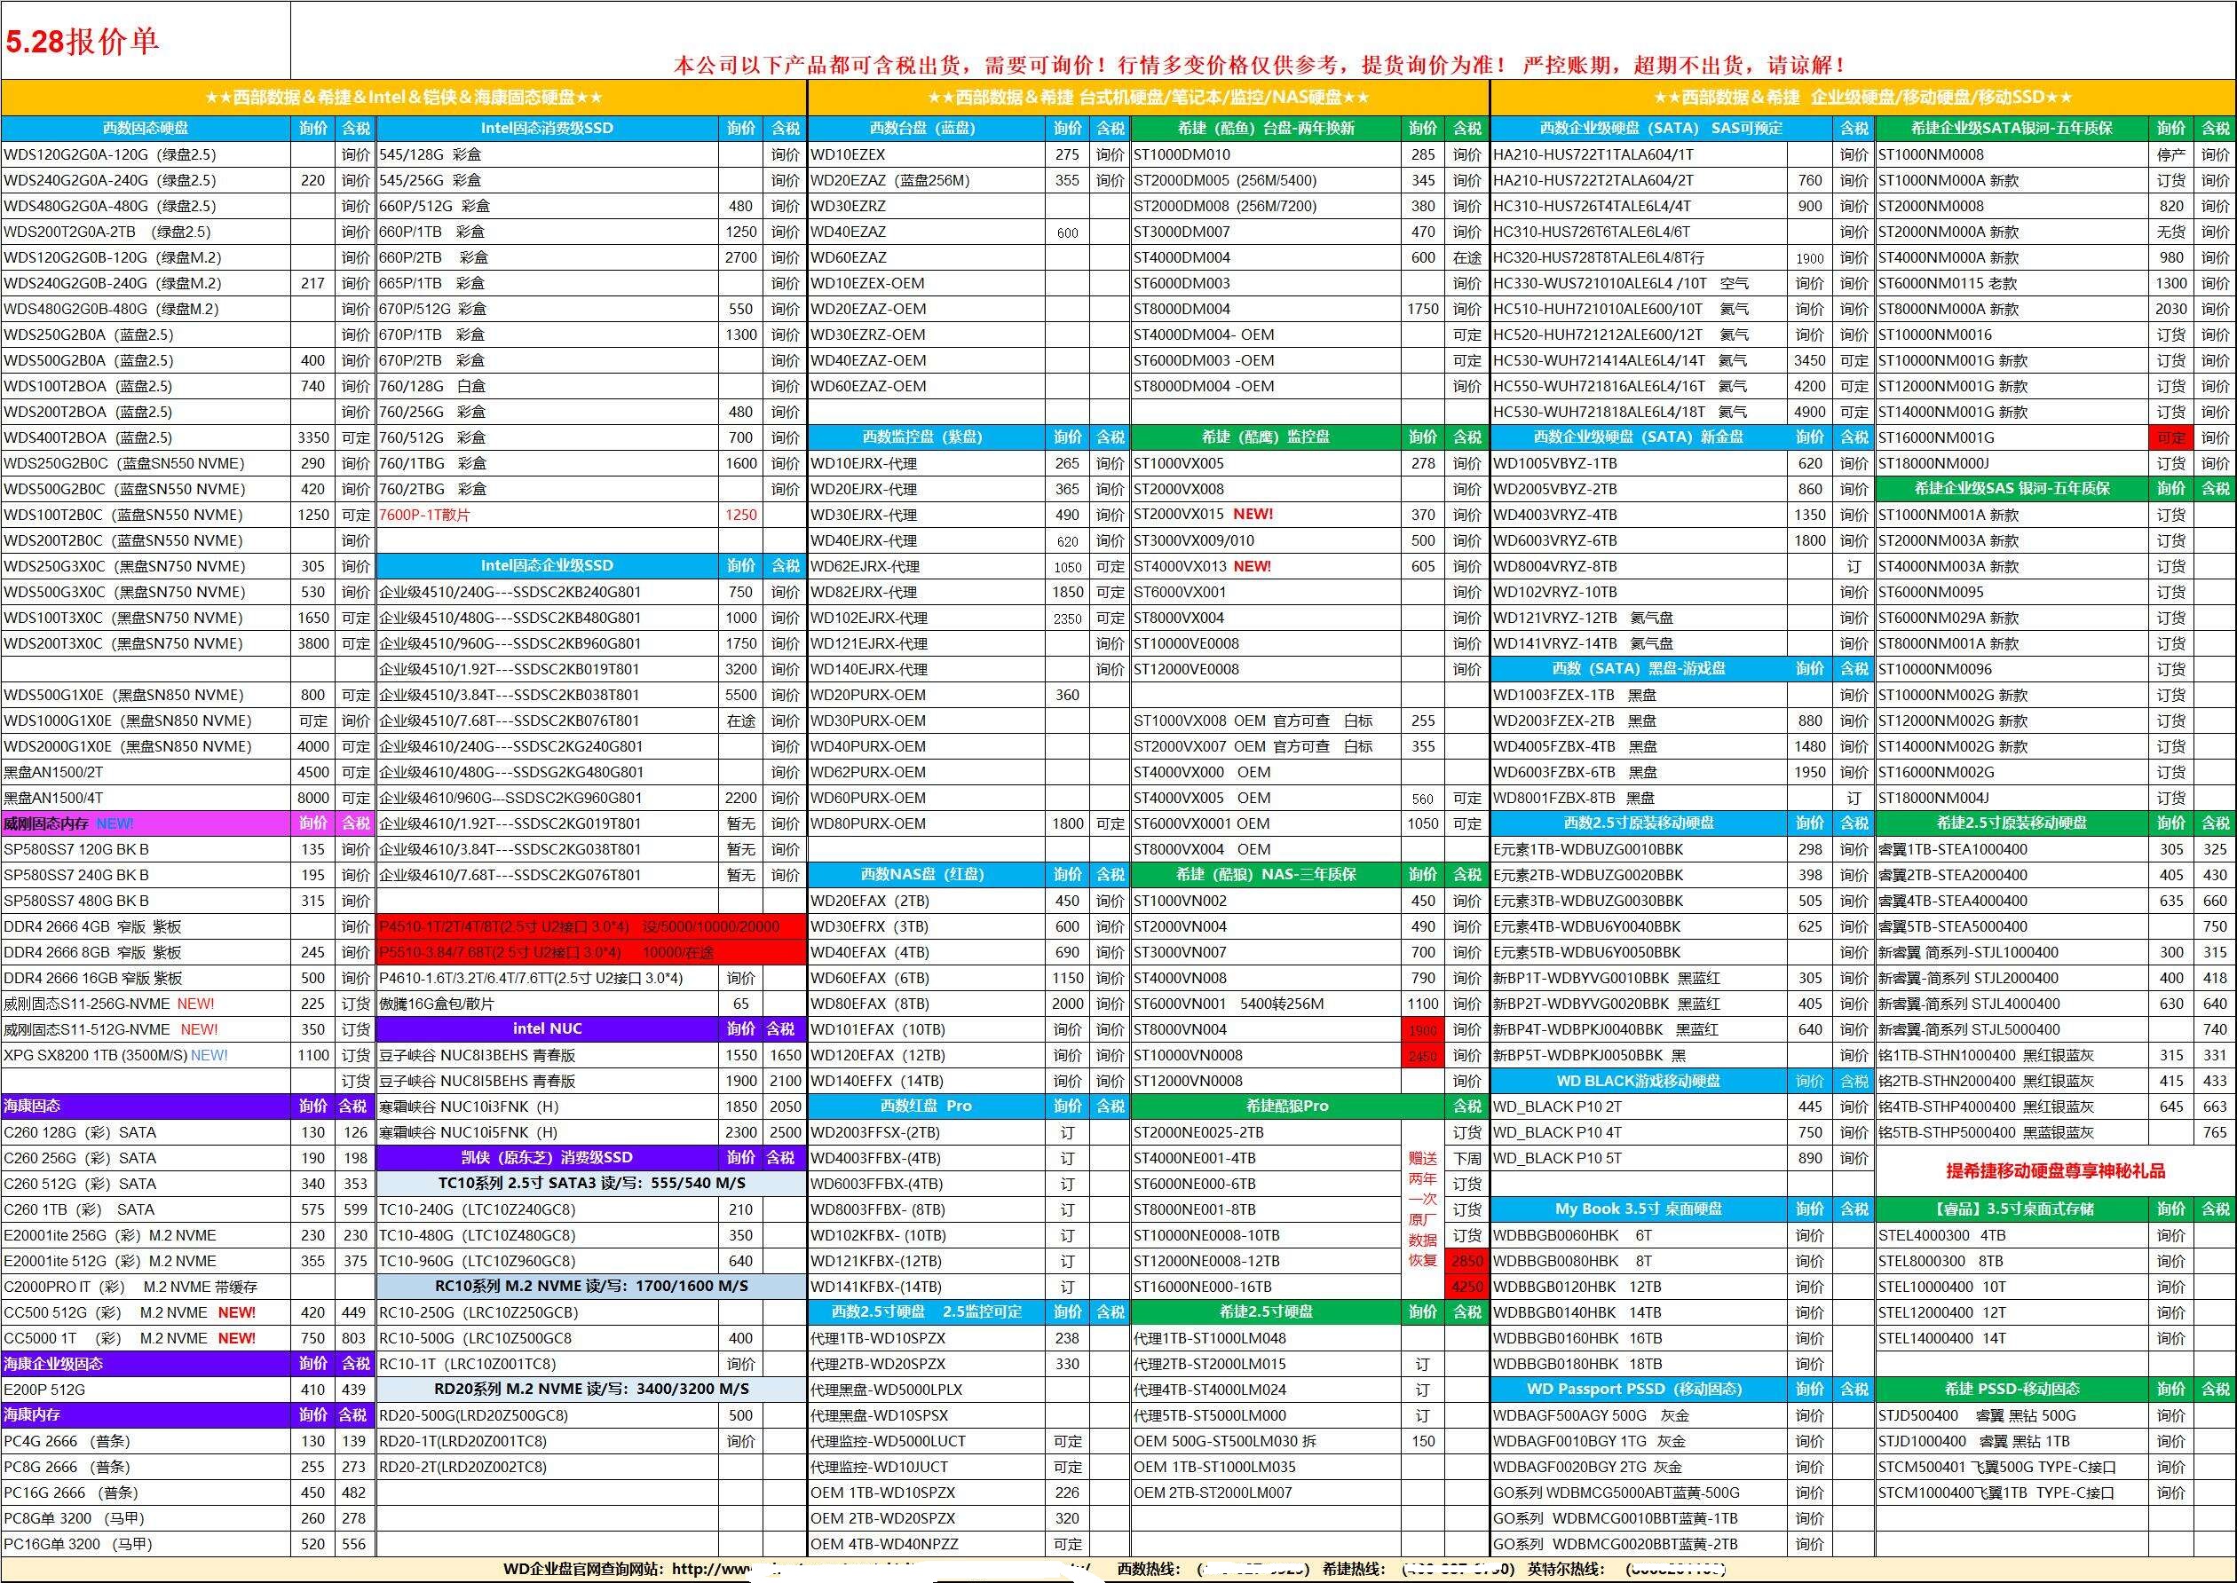Click the "WD2003FFSX-(2TB)" cell
Viewport: 2237px width, 1583px height.
(927, 1131)
